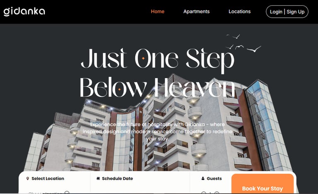Click Sign Up in the header button
The height and width of the screenshot is (194, 318).
pyautogui.click(x=296, y=12)
